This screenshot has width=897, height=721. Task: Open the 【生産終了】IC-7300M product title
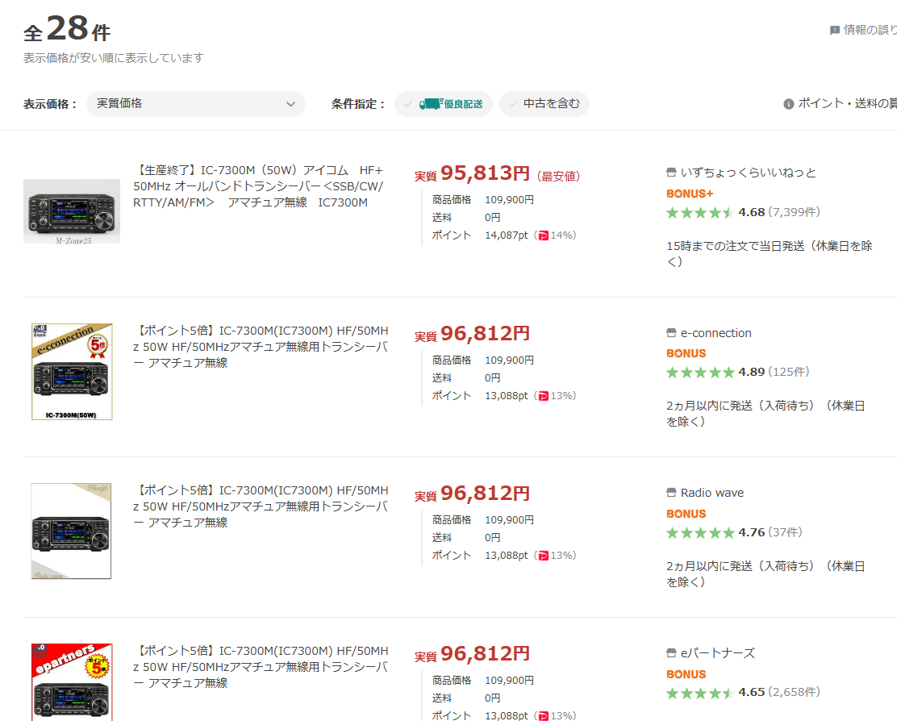point(258,186)
